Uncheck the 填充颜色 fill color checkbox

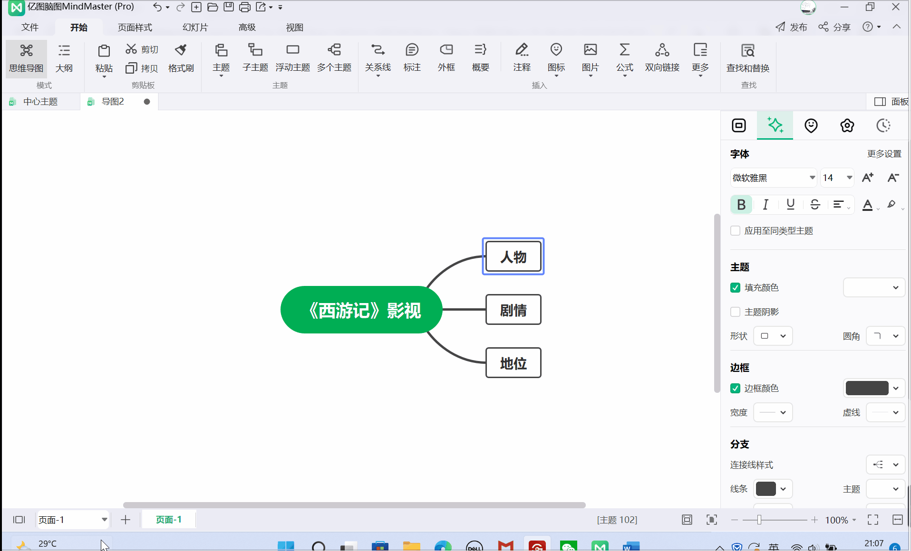point(736,288)
